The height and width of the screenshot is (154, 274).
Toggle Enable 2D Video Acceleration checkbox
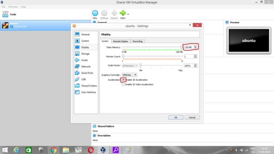pos(123,84)
